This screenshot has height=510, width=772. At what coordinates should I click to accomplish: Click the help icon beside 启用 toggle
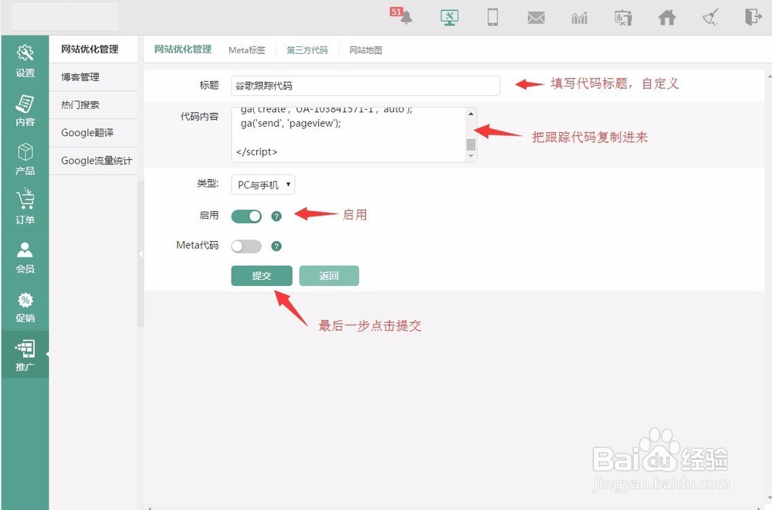276,216
